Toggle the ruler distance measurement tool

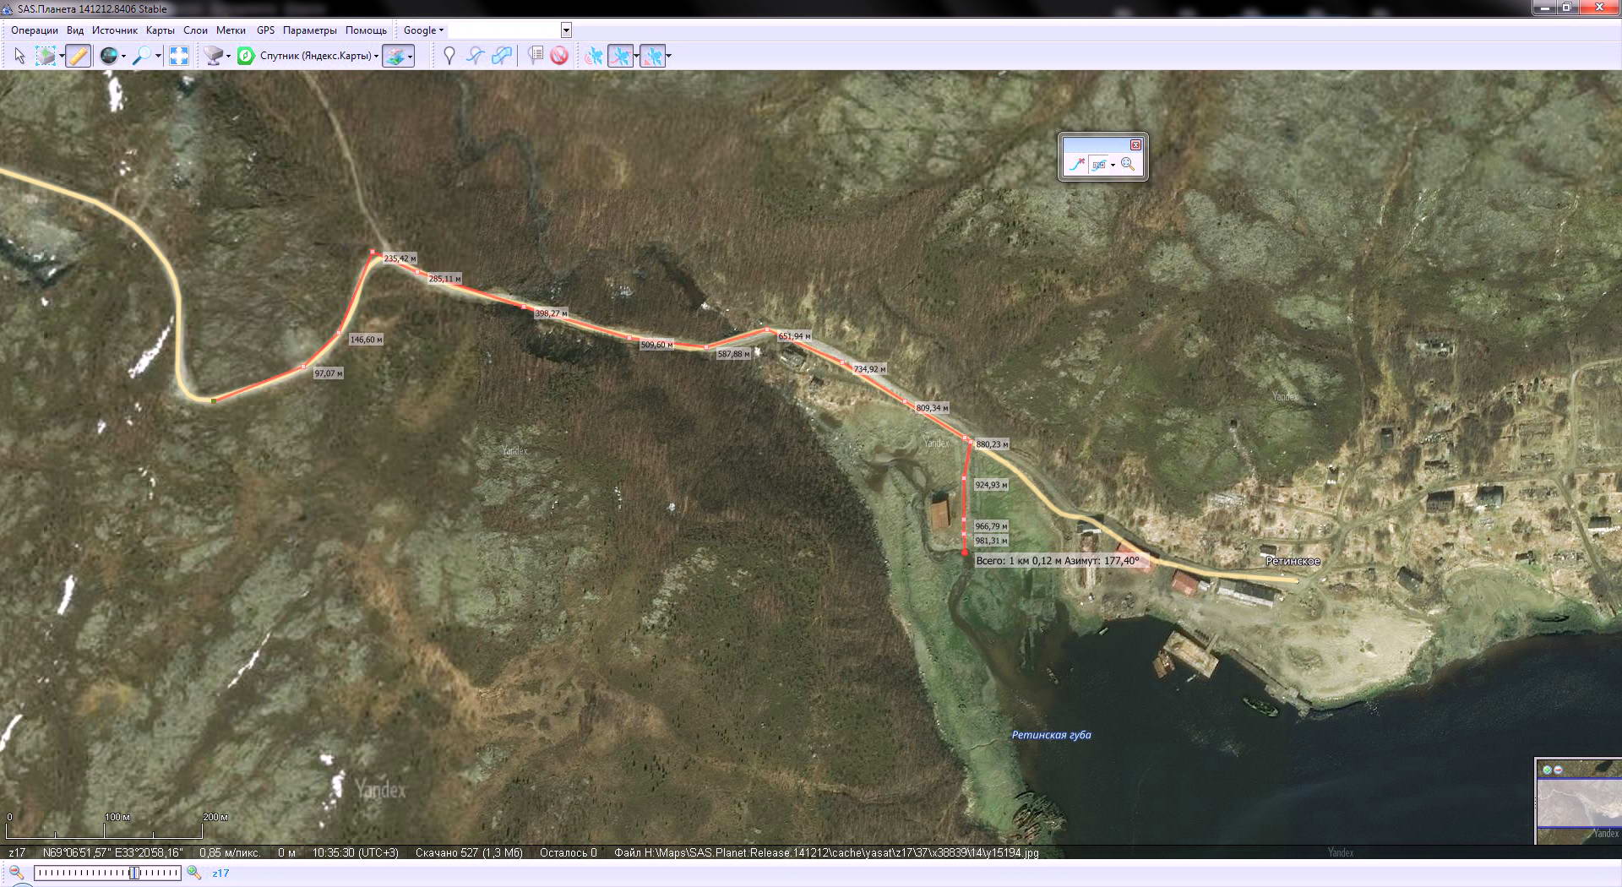point(78,56)
